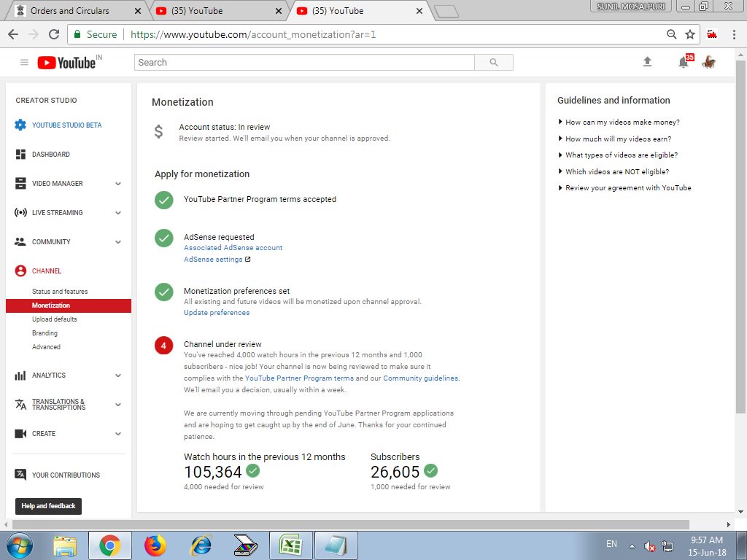
Task: Expand the Analytics section
Action: [x=118, y=376]
